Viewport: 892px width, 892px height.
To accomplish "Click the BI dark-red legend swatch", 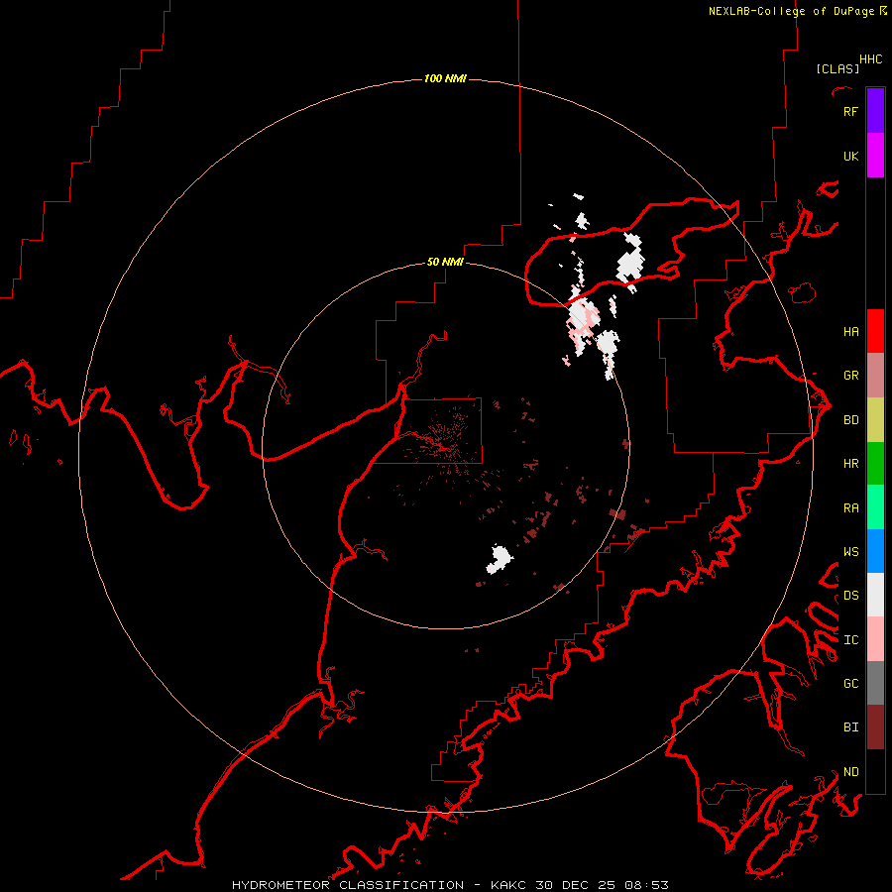I will 875,727.
